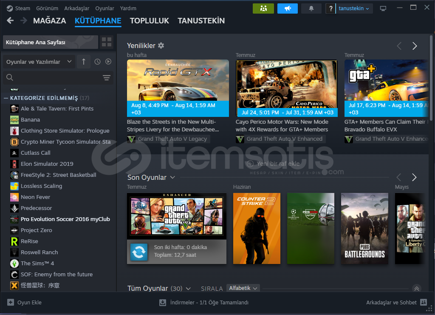The width and height of the screenshot is (435, 315).
Task: Open advanced filter options icon
Action: click(x=107, y=78)
